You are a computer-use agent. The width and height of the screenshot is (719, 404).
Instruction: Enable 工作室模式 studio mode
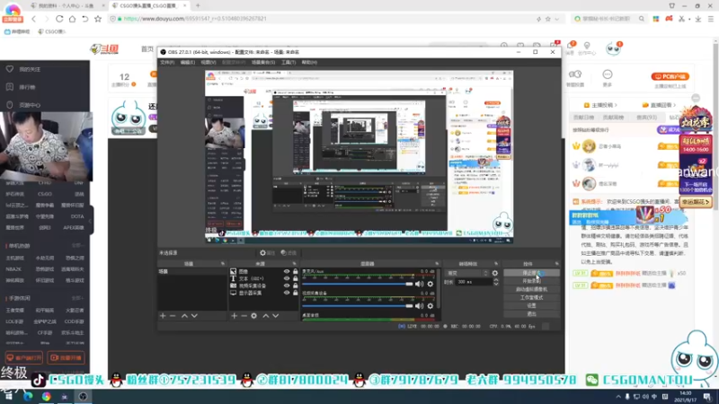[x=531, y=298]
